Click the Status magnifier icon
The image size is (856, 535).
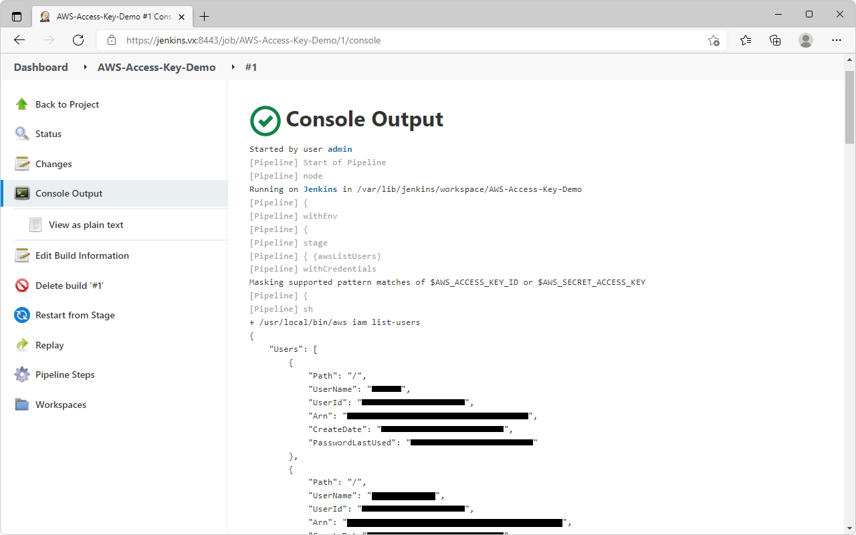[x=22, y=134]
